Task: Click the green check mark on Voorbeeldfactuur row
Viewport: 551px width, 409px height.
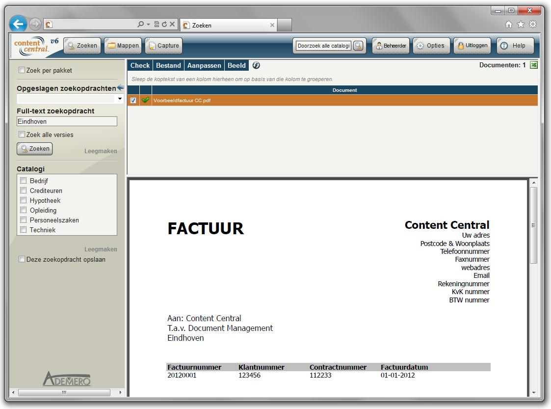Action: point(145,100)
